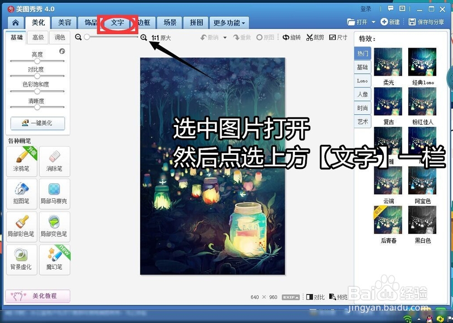Select the 艺术 art effects category

coord(362,121)
